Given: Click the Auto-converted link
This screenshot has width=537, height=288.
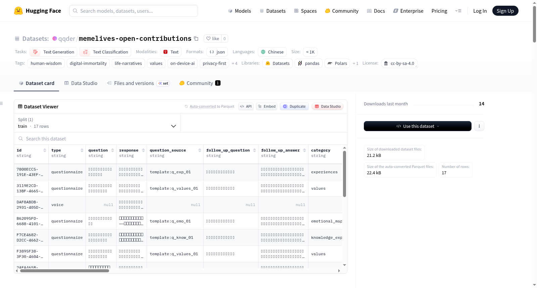Looking at the screenshot, I should pos(203,106).
